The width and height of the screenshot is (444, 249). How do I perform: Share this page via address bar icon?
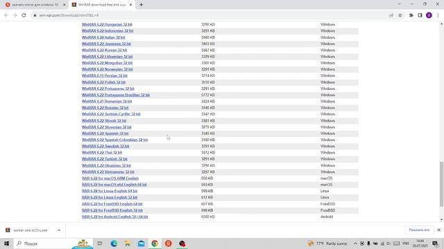pos(391,15)
